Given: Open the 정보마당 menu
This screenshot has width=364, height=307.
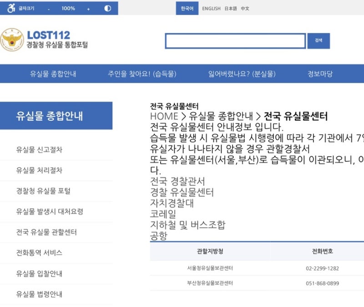Looking at the screenshot, I should pos(320,74).
